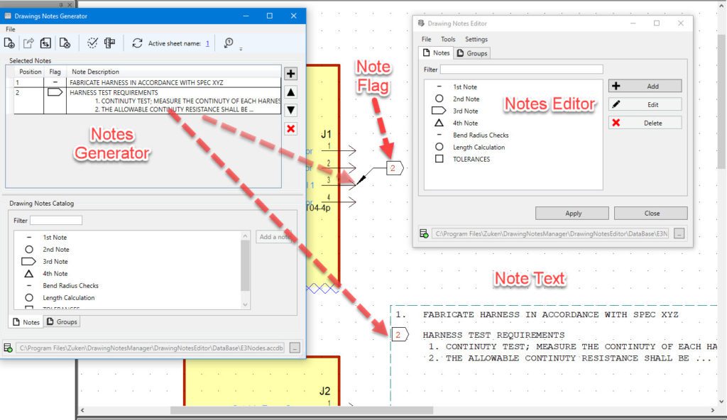Switch to Groups tab in Notes Editor

pyautogui.click(x=472, y=53)
